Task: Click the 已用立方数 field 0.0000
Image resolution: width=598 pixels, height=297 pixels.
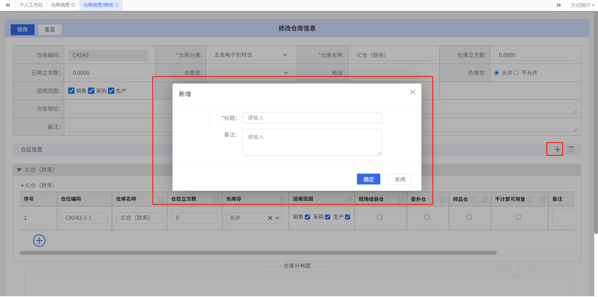Action: click(x=108, y=73)
